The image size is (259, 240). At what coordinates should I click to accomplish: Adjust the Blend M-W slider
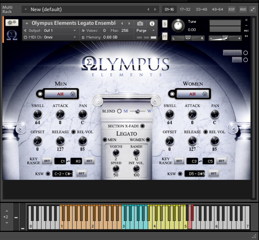coord(136,111)
